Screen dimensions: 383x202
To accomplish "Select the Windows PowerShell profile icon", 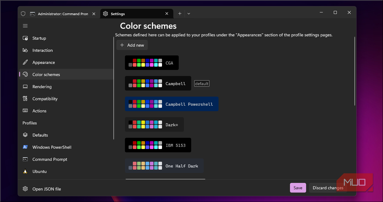I will point(25,147).
